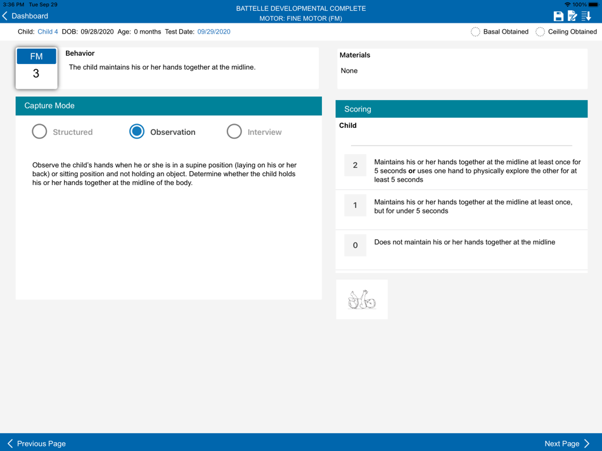Viewport: 602px width, 451px height.
Task: Score the item as 1
Action: click(355, 205)
